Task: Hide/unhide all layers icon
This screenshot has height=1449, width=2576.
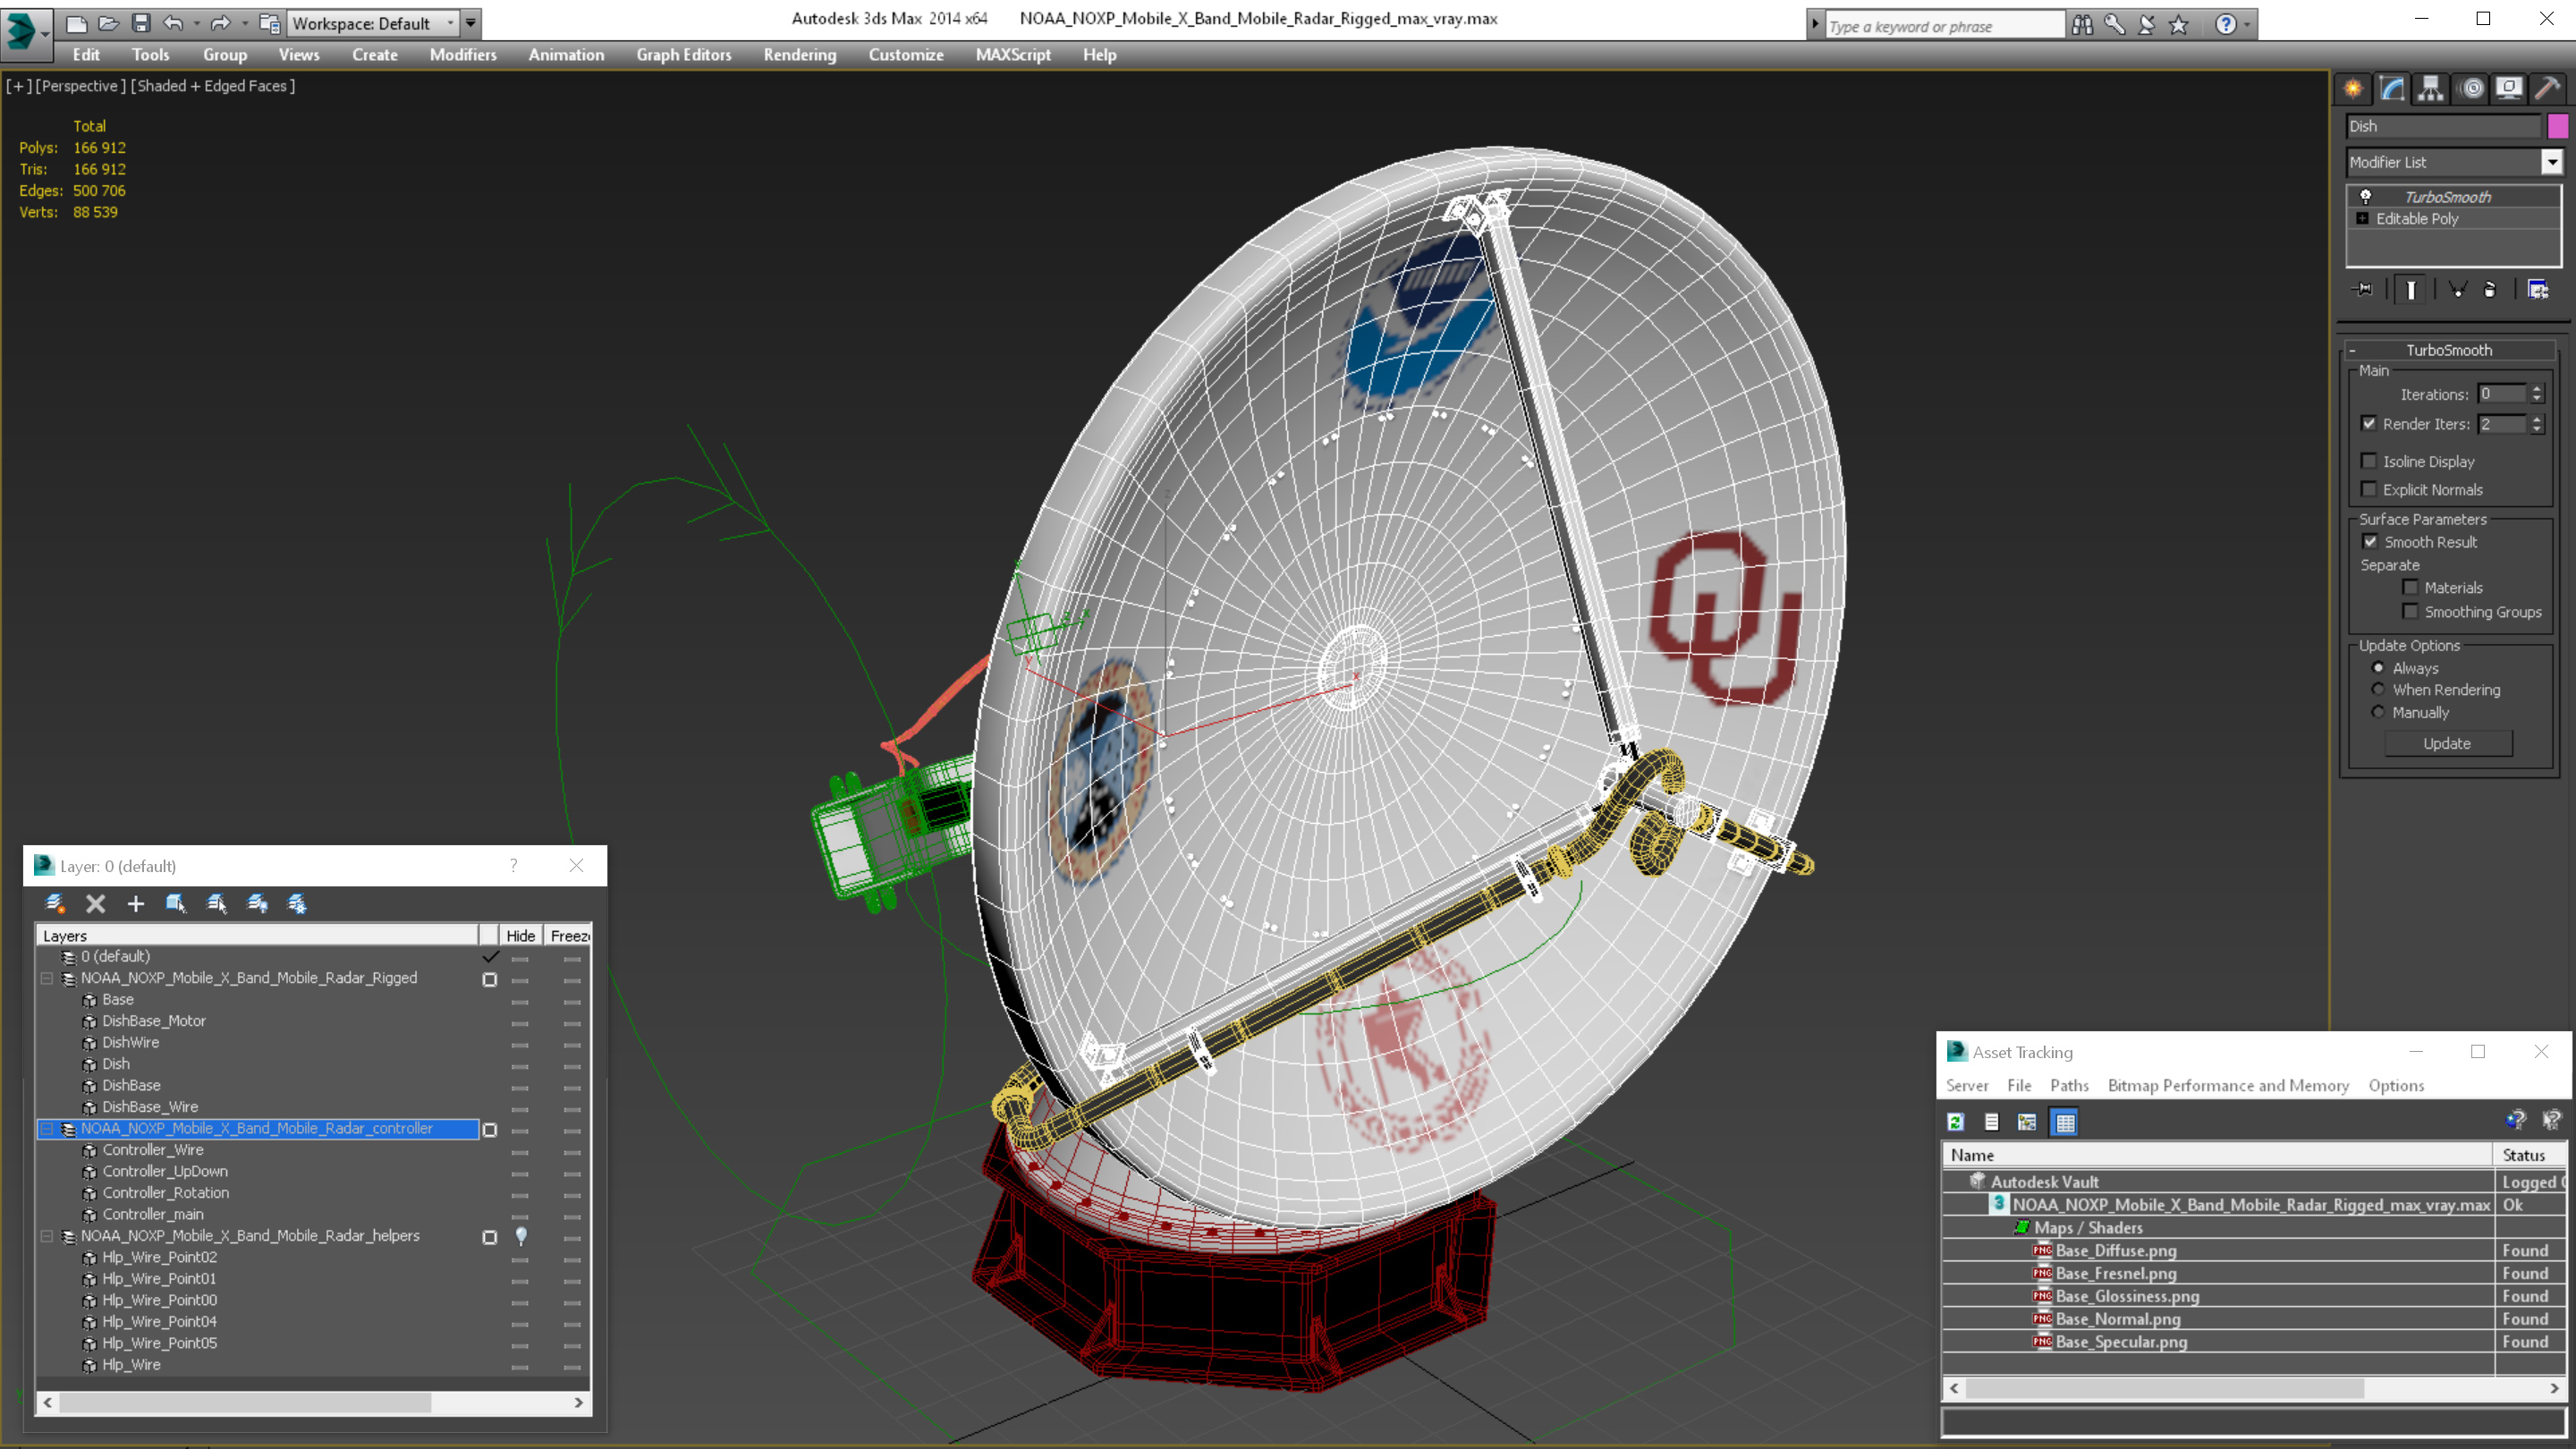Action: 257,904
